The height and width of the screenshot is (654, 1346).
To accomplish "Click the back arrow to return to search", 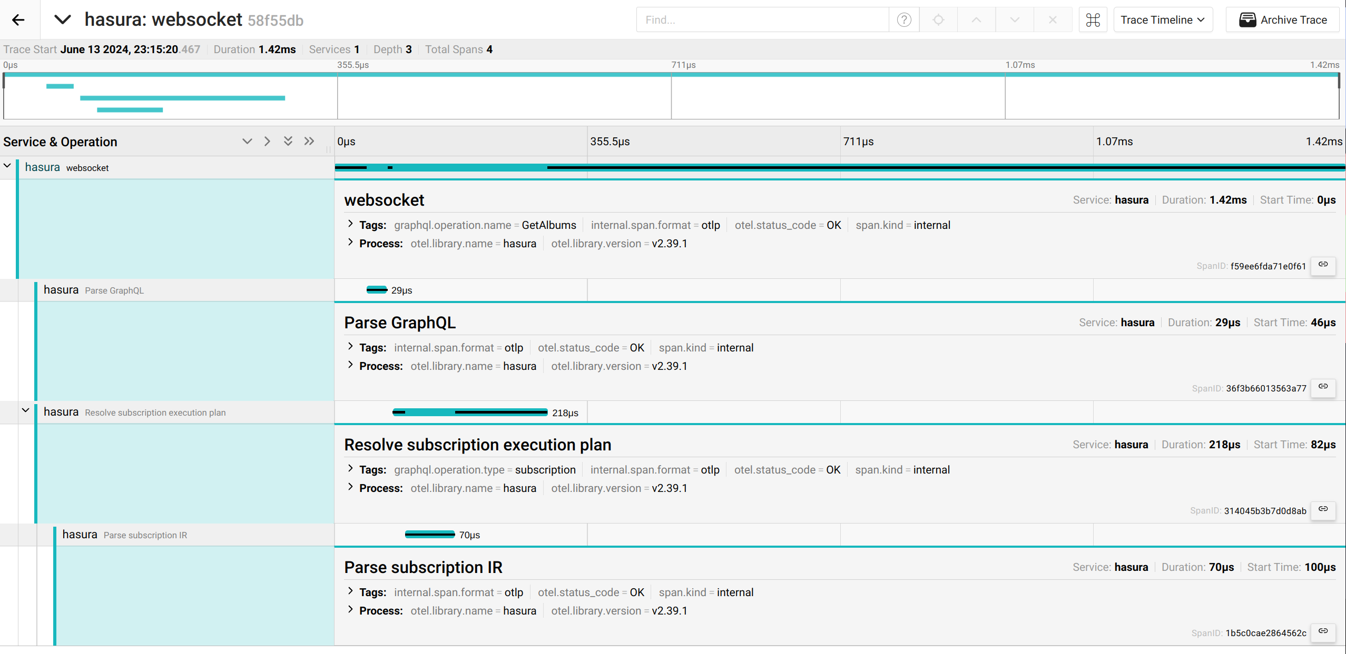I will [x=18, y=19].
